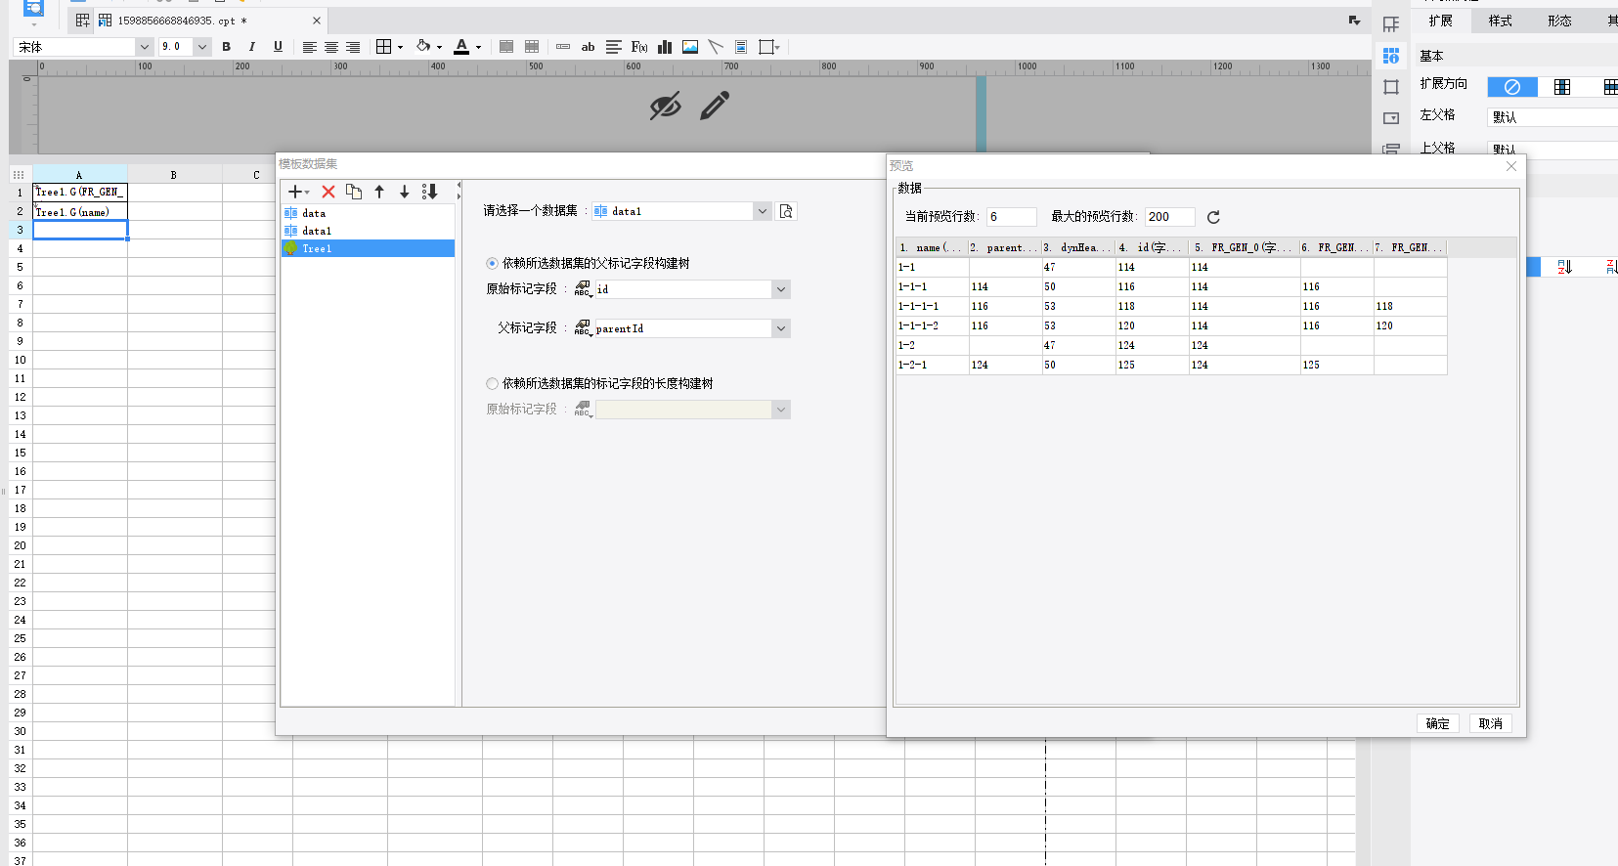
Task: Toggle bold formatting in toolbar
Action: tap(227, 47)
